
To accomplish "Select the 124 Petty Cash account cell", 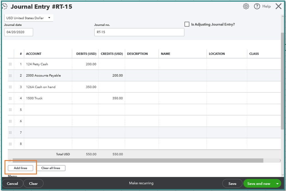I will click(x=48, y=64).
